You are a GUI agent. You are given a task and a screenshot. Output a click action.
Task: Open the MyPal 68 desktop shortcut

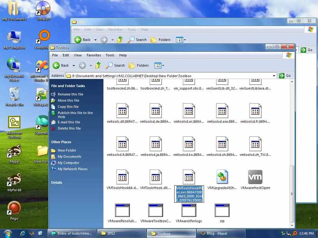[14, 182]
